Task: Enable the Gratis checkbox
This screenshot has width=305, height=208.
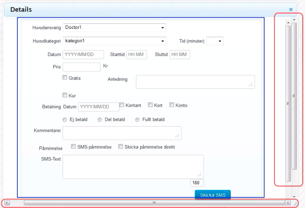Action: point(65,78)
